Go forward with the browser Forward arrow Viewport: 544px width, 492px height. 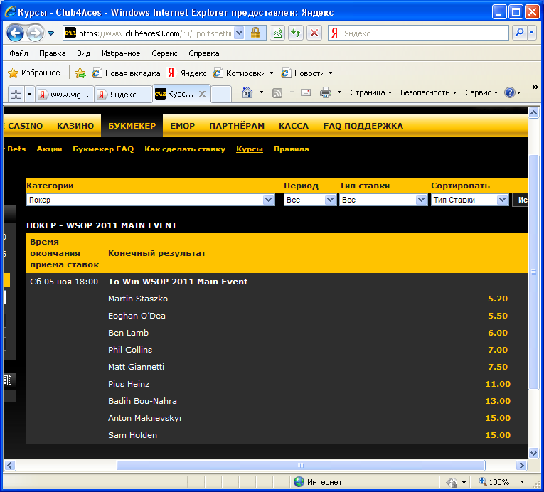[35, 33]
